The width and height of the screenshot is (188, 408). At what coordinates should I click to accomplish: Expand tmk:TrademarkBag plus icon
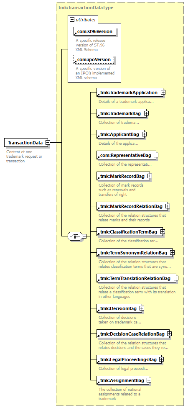147,113
